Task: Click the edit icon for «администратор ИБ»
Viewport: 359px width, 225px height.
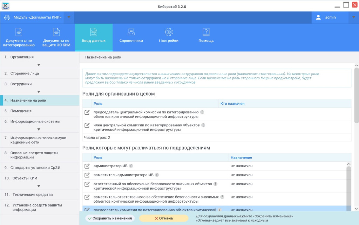Action: coord(86,166)
